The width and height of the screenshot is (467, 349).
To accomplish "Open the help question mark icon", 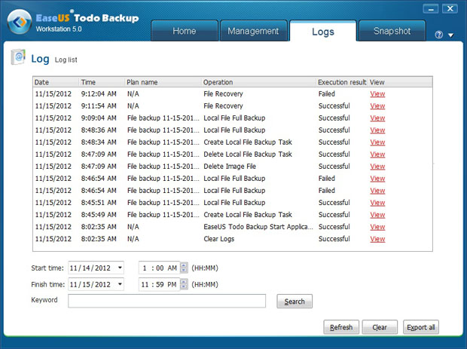I will 439,35.
